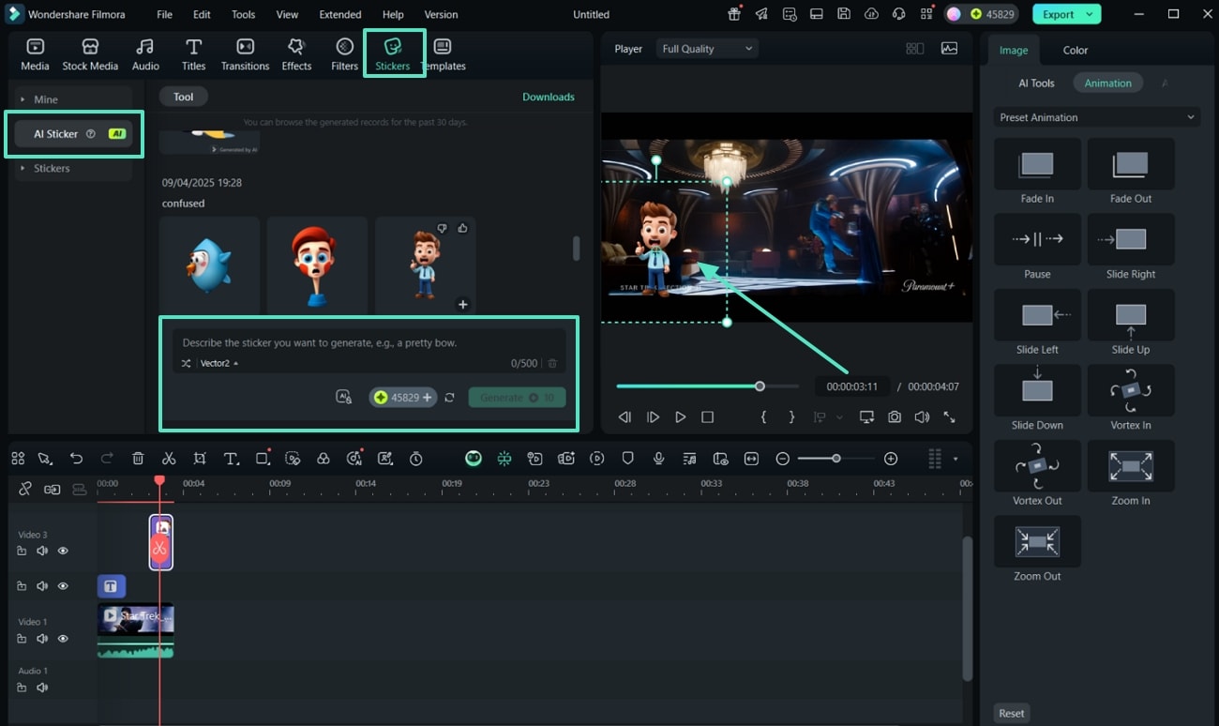Viewport: 1219px width, 726px height.
Task: Select the red-haired face sticker thumbnail
Action: [x=317, y=265]
